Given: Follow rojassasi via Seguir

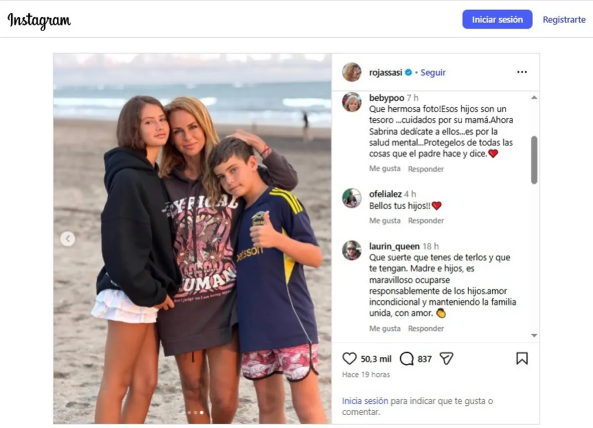Looking at the screenshot, I should [433, 72].
